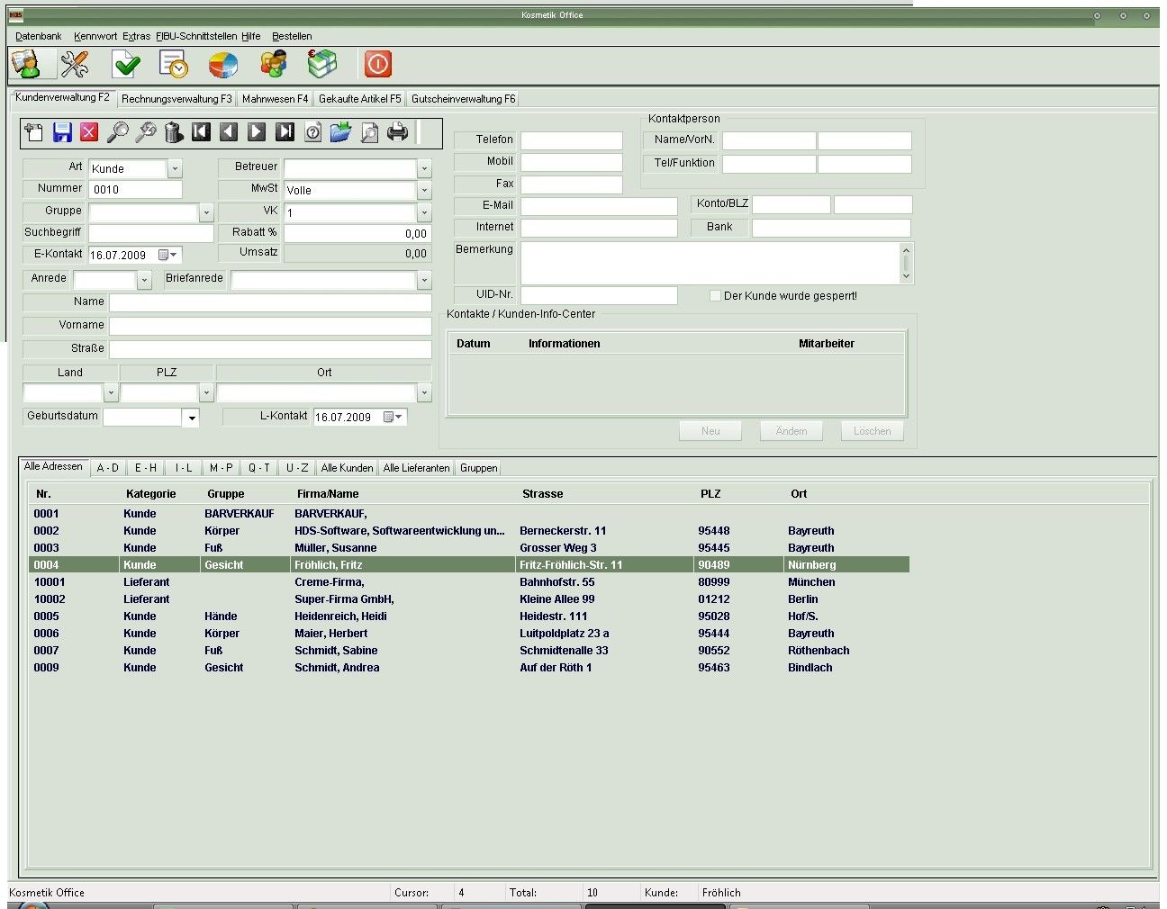
Task: Expand the Betreuer dropdown
Action: click(424, 169)
